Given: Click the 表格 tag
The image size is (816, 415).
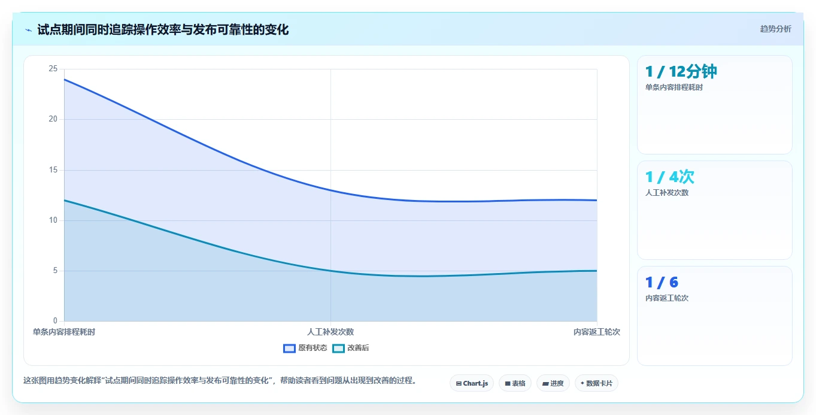Looking at the screenshot, I should pyautogui.click(x=515, y=383).
